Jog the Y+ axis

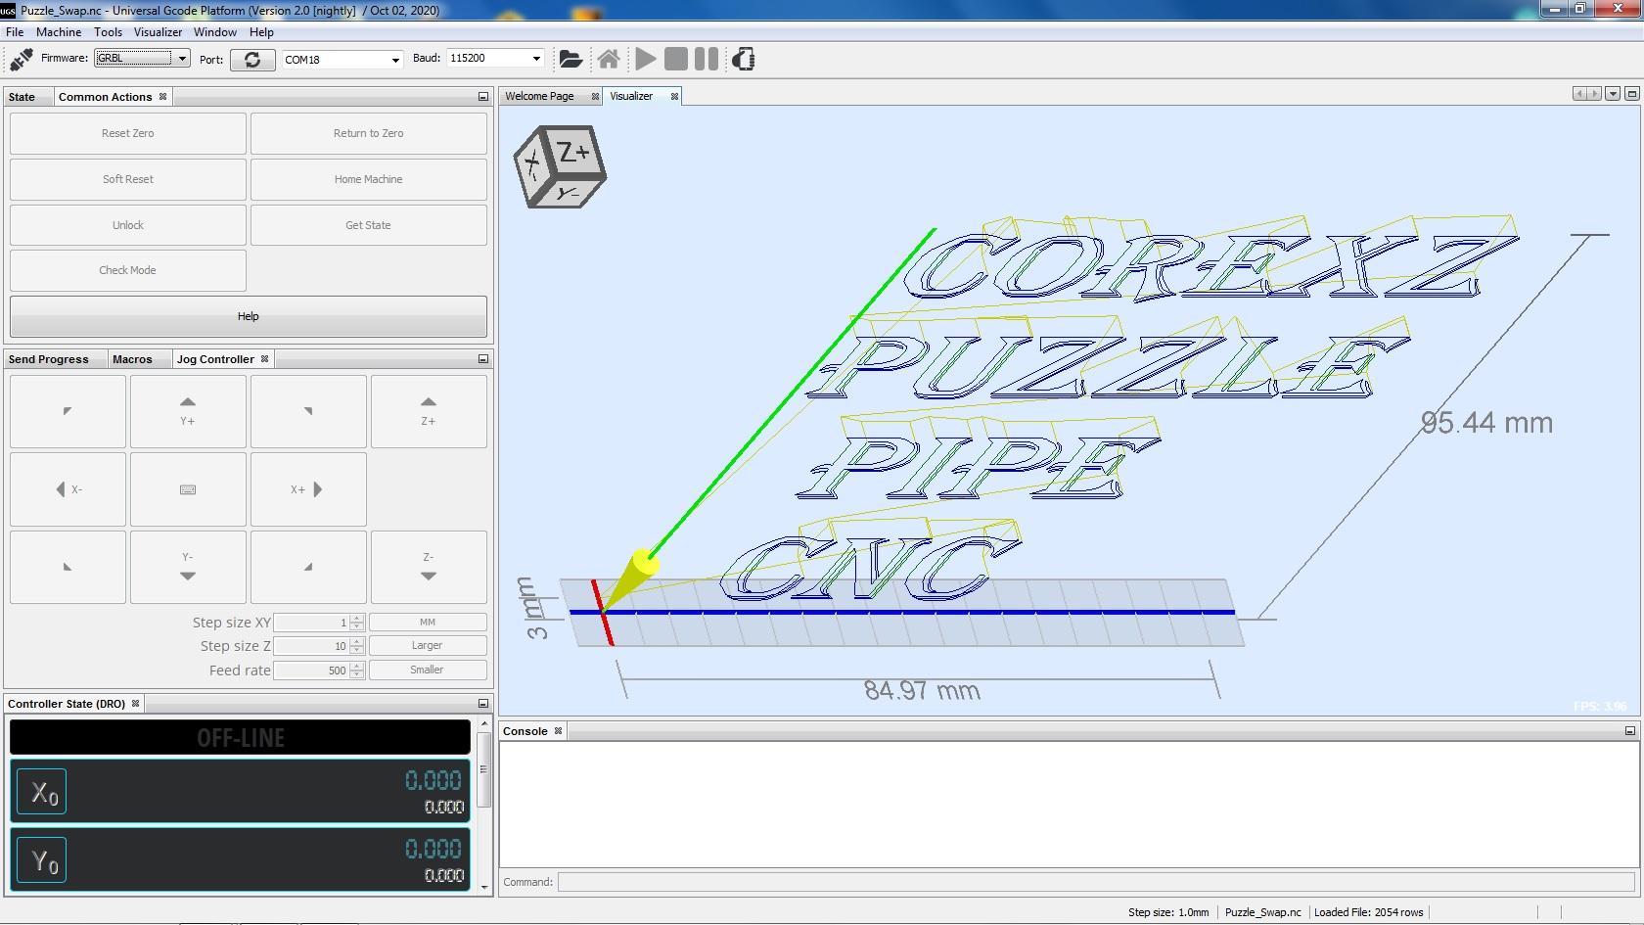click(x=188, y=411)
